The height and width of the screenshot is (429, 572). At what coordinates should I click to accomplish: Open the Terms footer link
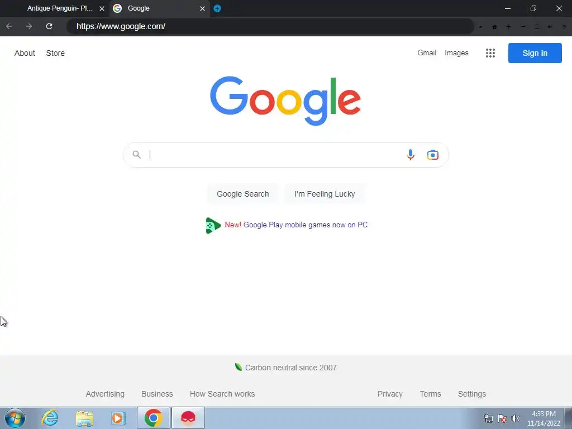pos(431,394)
